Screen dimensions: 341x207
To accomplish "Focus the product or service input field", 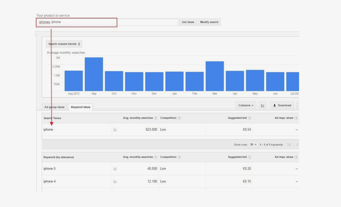I will (107, 22).
